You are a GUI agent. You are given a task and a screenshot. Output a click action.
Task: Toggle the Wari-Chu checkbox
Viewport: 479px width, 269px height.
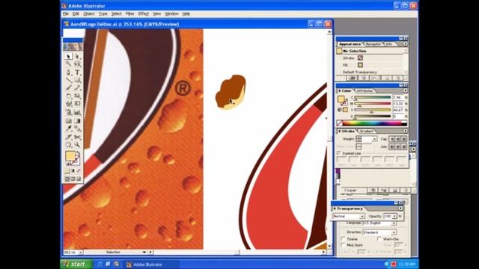point(379,239)
